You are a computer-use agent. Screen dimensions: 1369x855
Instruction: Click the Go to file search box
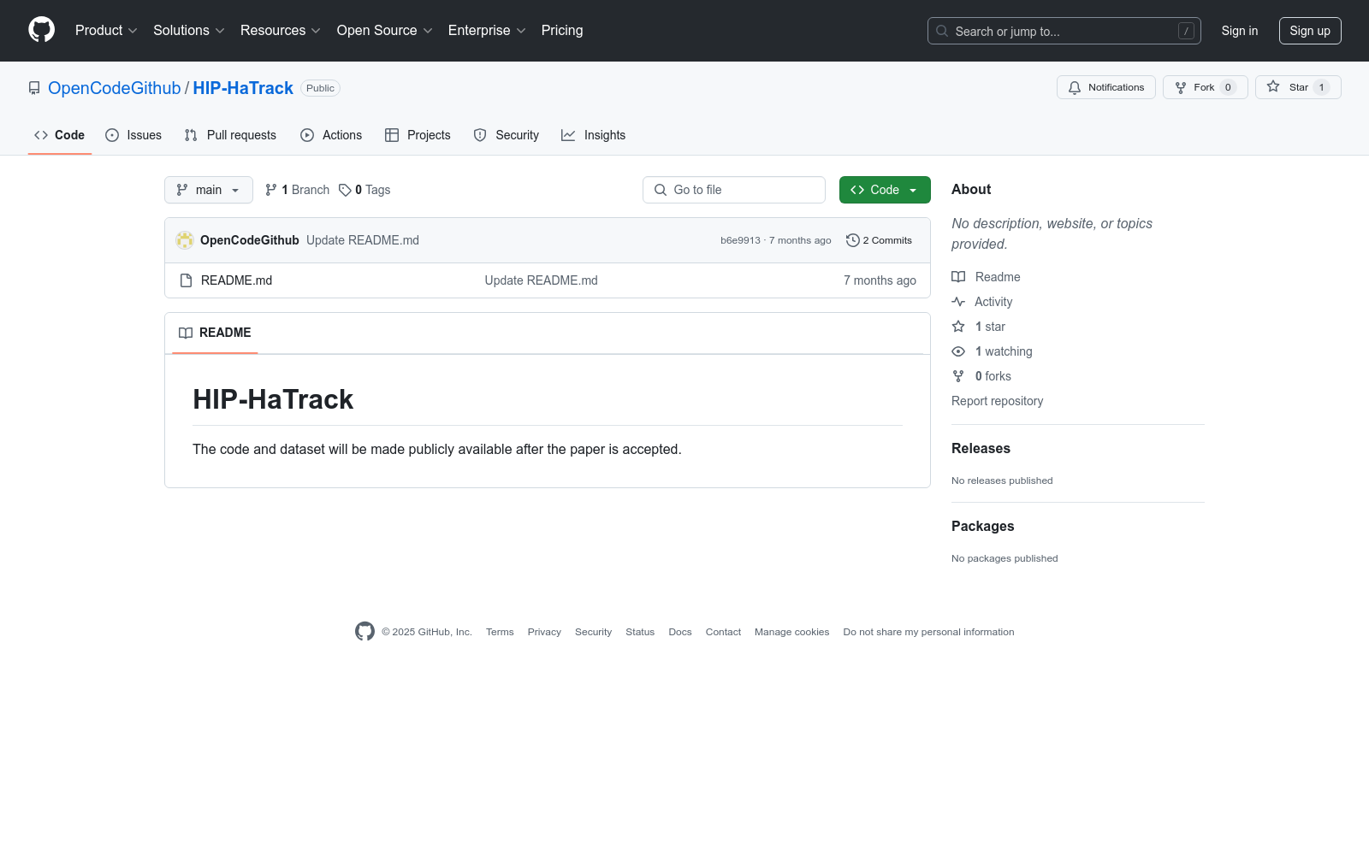coord(734,190)
